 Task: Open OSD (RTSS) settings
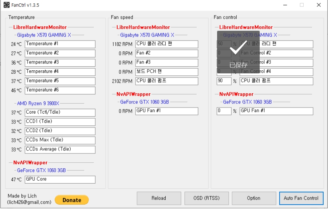(207, 198)
